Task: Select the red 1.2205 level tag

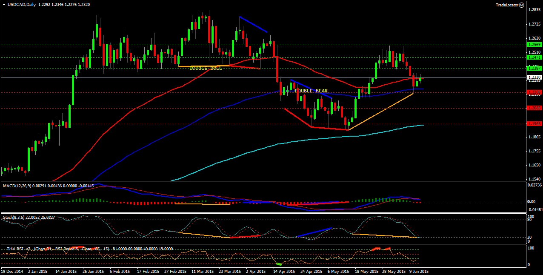Action: point(534,92)
